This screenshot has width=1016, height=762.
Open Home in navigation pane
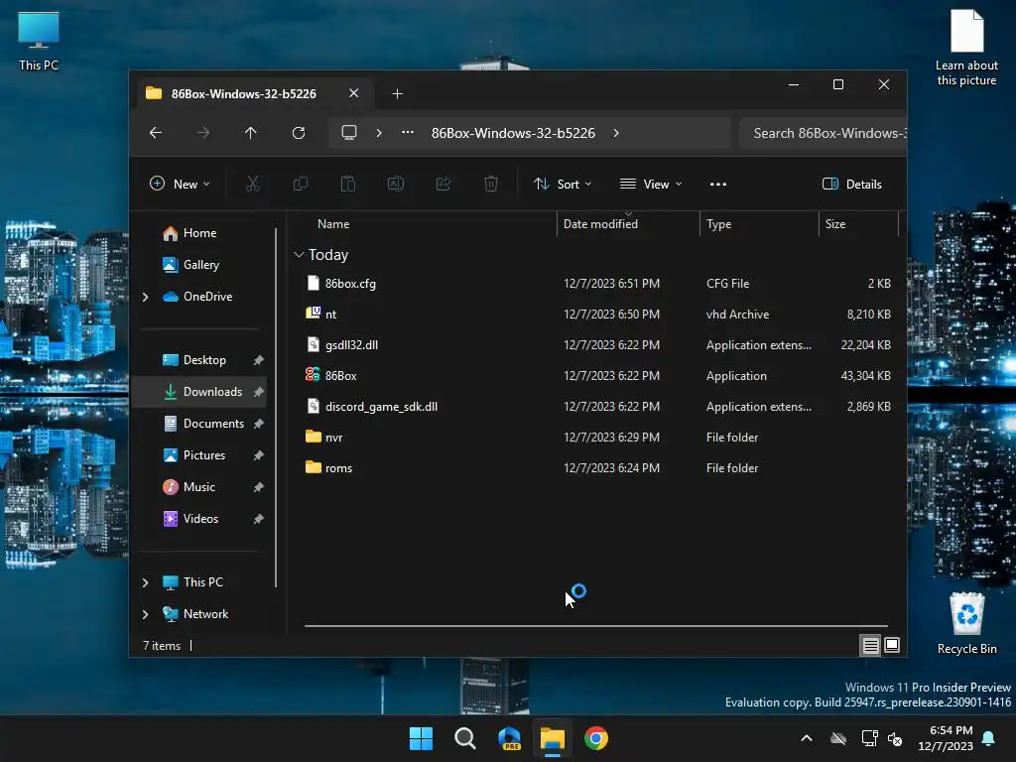pos(198,232)
